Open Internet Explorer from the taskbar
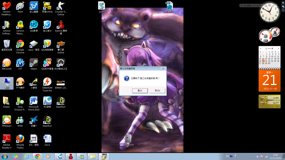 26,156
